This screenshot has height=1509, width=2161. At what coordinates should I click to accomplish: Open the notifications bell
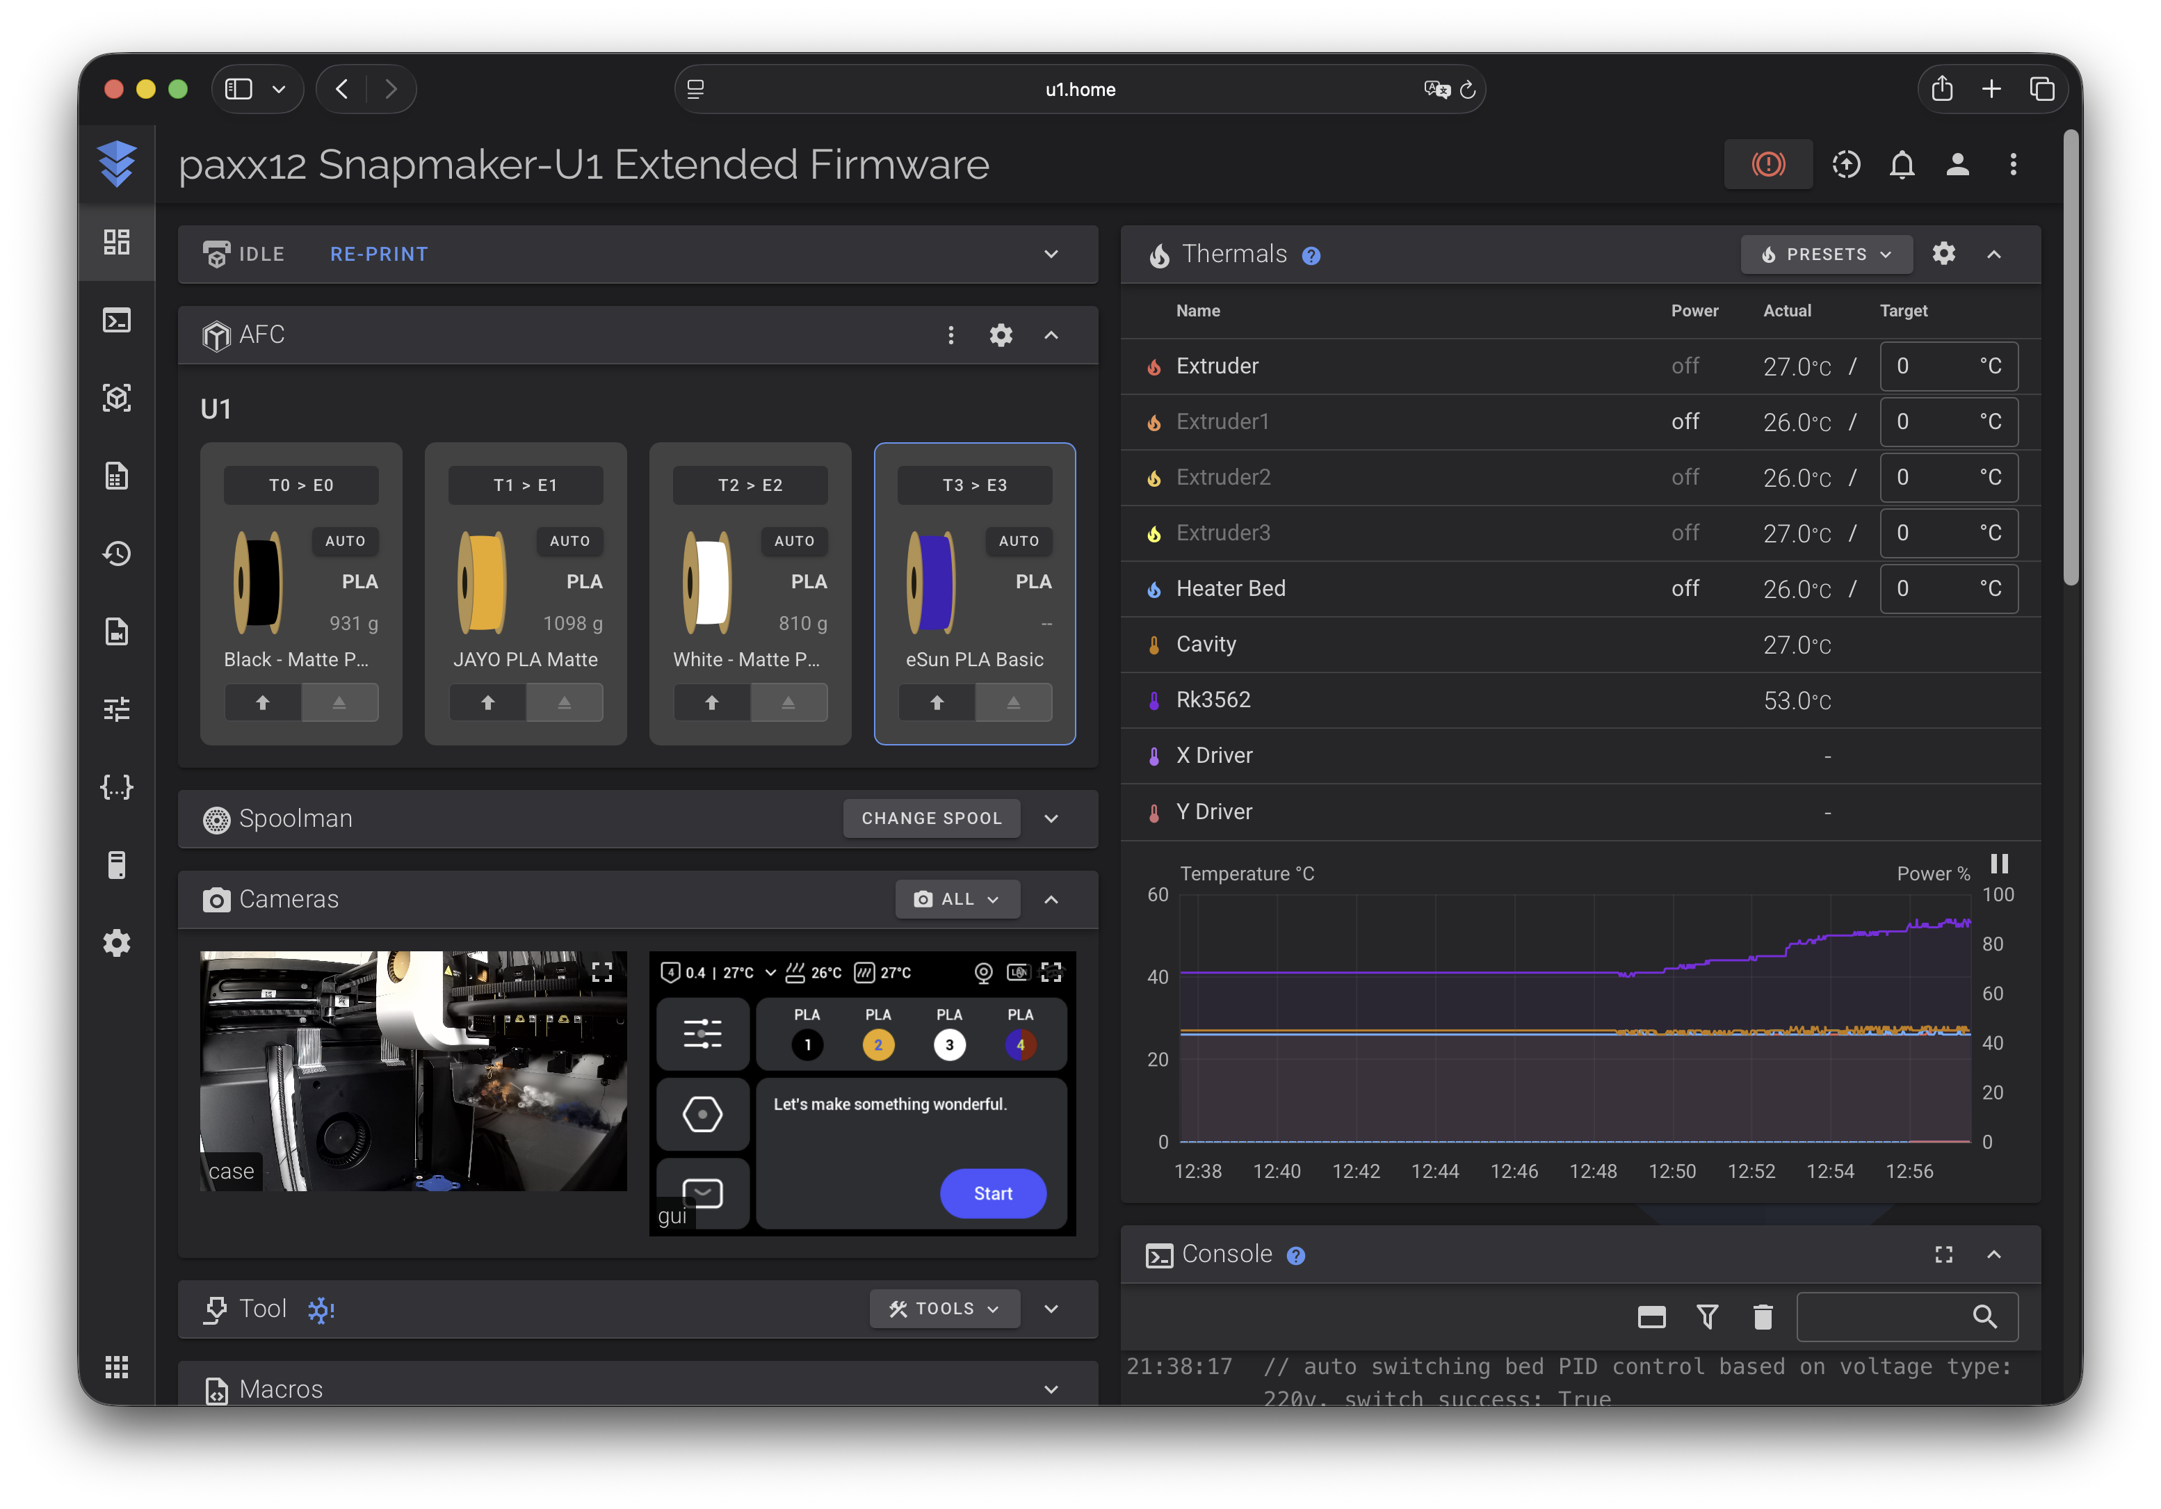click(1901, 165)
